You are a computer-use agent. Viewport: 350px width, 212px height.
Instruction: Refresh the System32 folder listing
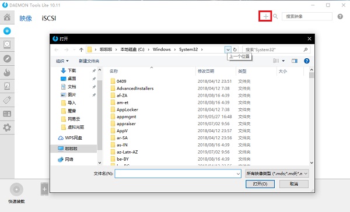tap(235, 50)
